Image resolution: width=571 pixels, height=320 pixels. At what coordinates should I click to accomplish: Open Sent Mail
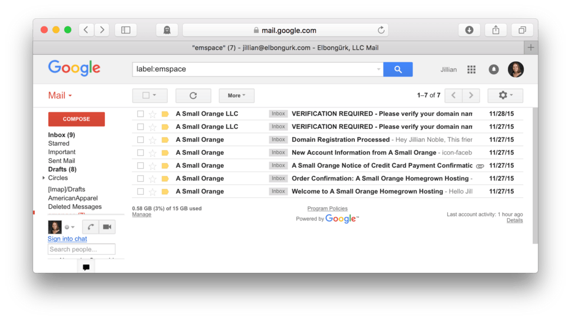61,161
